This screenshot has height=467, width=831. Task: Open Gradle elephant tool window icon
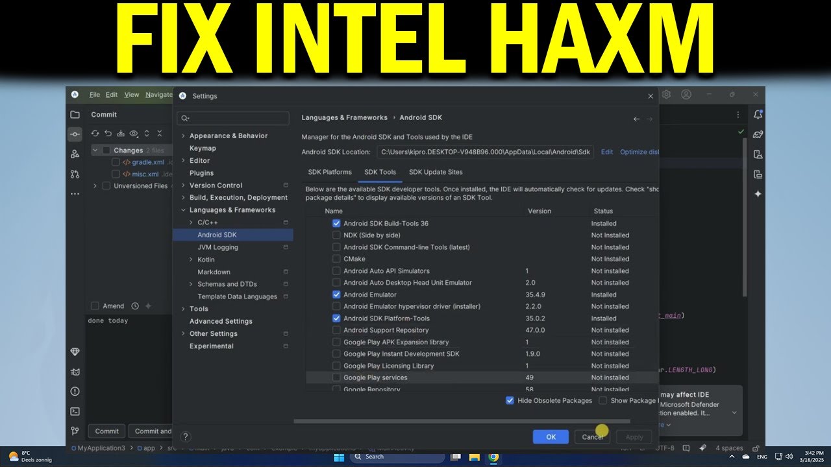pos(758,134)
